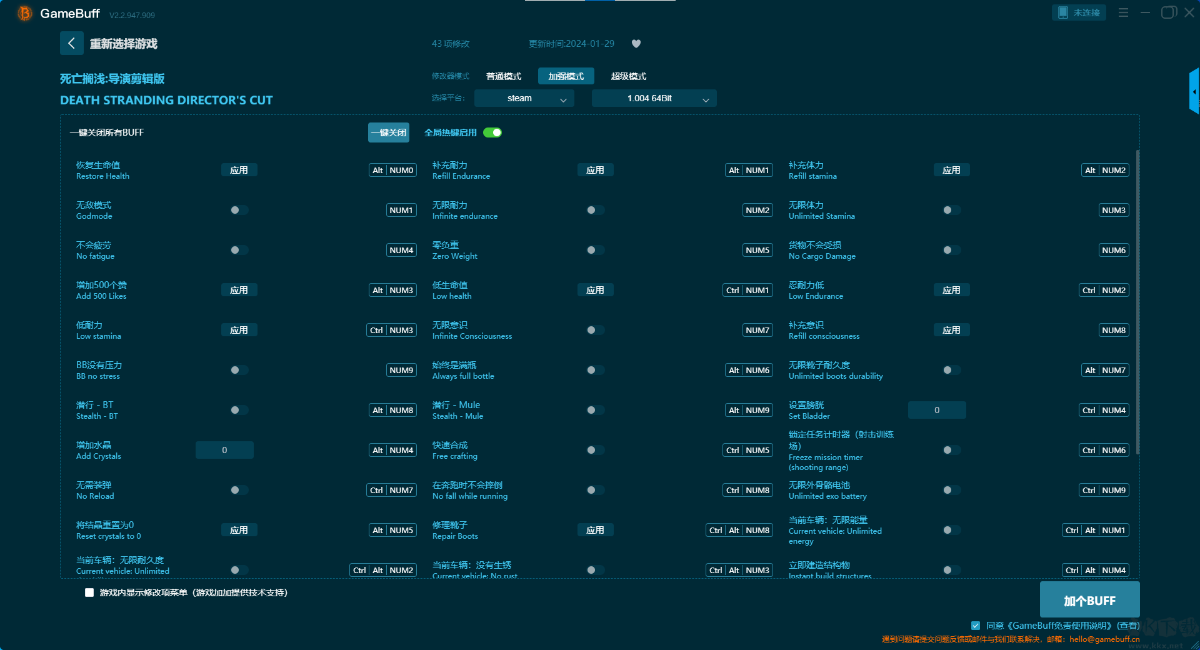This screenshot has width=1200, height=650.
Task: Apply Low health
Action: pyautogui.click(x=595, y=290)
